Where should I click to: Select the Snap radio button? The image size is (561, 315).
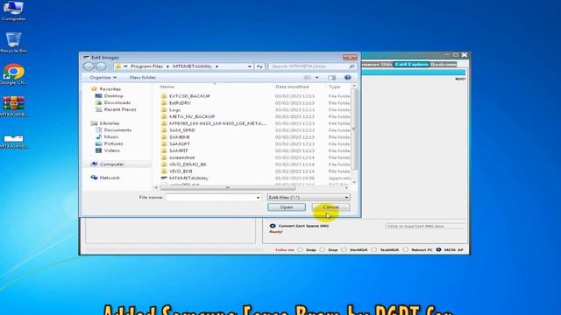tap(300, 249)
